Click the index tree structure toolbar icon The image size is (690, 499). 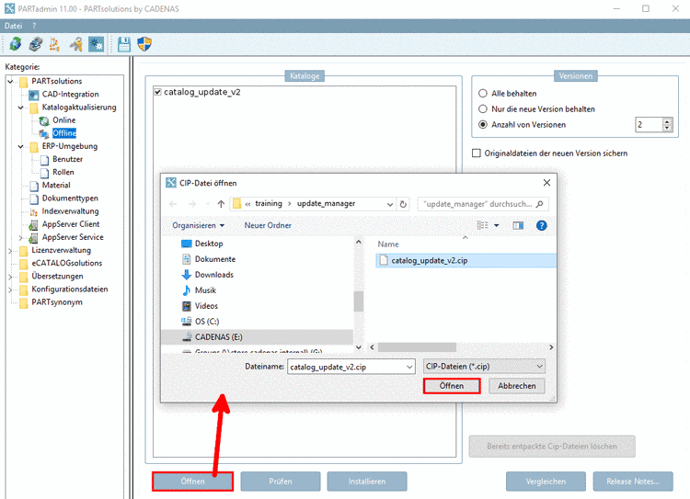[x=55, y=44]
